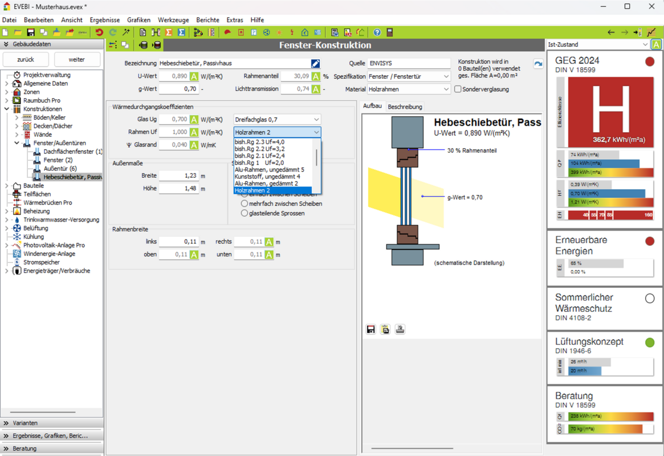This screenshot has height=456, width=664.
Task: Click the print icon below the Aufbau diagram
Action: (400, 329)
